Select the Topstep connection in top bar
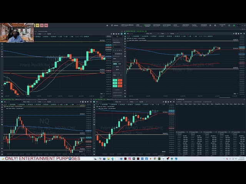Screen dimensions: 246x184 tap(194, 25)
